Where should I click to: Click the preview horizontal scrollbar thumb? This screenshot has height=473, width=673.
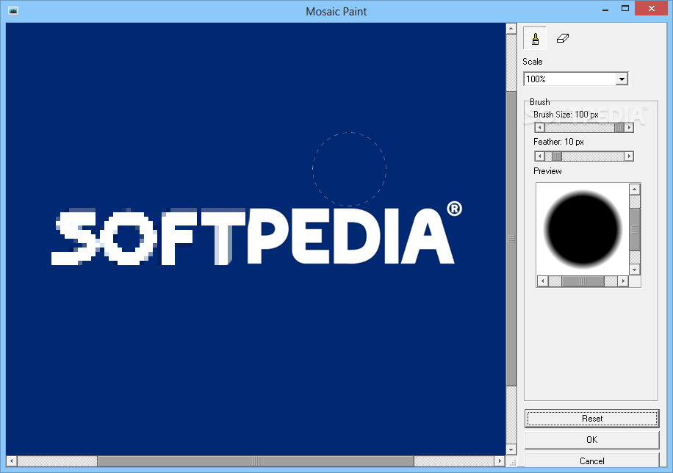(583, 281)
